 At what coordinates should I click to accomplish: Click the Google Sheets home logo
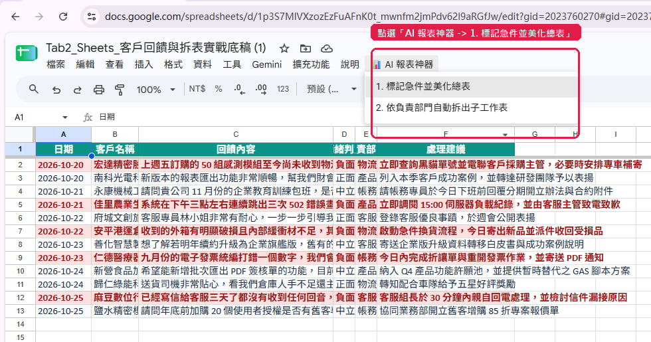click(27, 52)
